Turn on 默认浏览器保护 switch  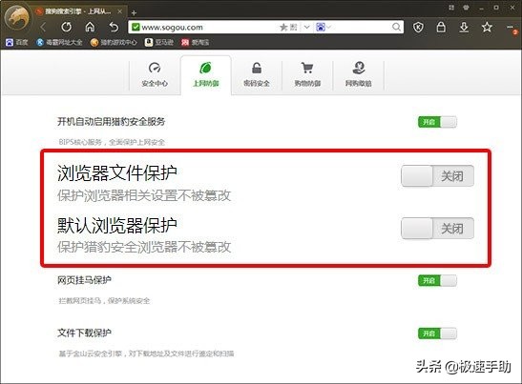(437, 228)
